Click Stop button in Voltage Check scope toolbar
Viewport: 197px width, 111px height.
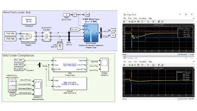[x=138, y=22]
